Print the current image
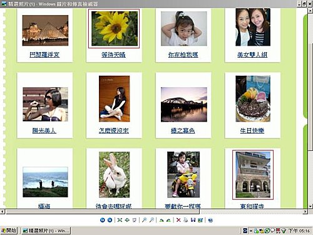 (x=186, y=220)
